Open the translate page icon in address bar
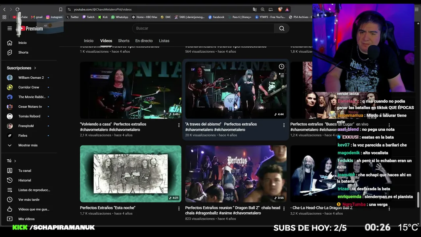This screenshot has width=421, height=237. (x=255, y=10)
